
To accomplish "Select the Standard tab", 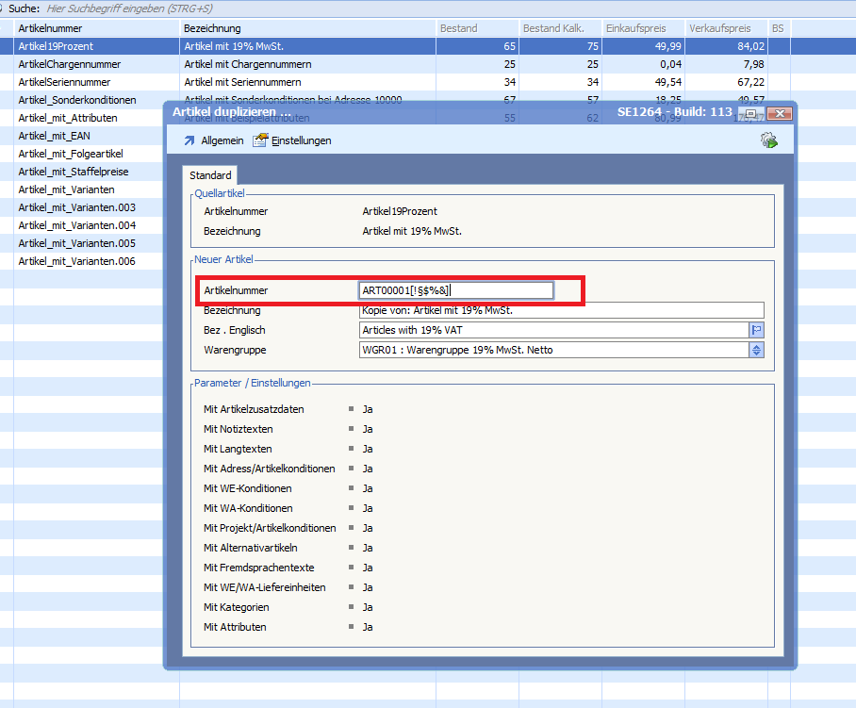I will 210,175.
